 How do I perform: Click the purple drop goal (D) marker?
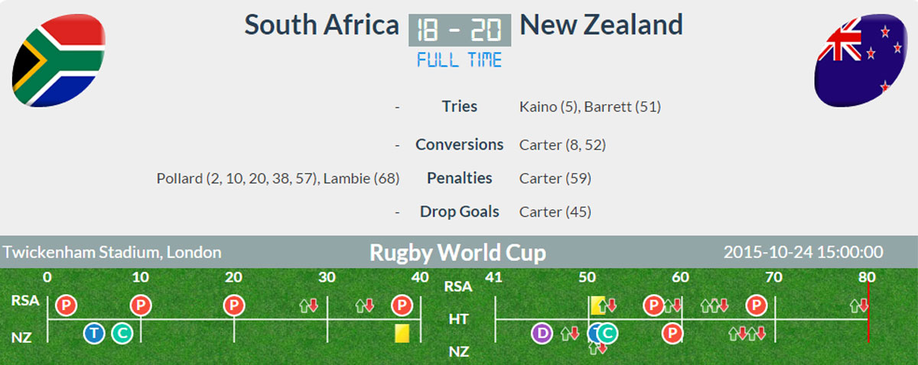point(542,333)
